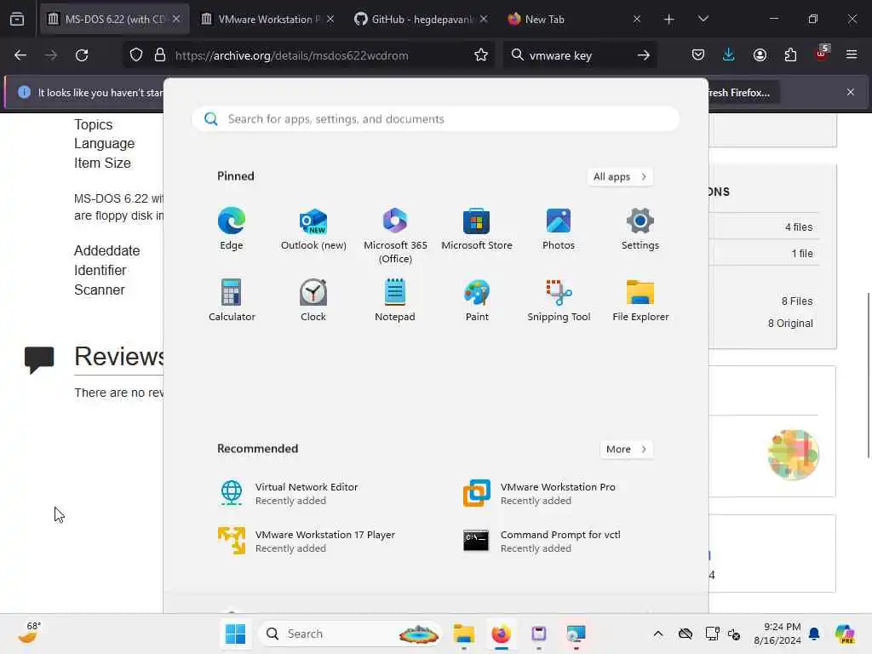The width and height of the screenshot is (872, 654).
Task: Click the page vertical scrollbar
Action: click(868, 375)
